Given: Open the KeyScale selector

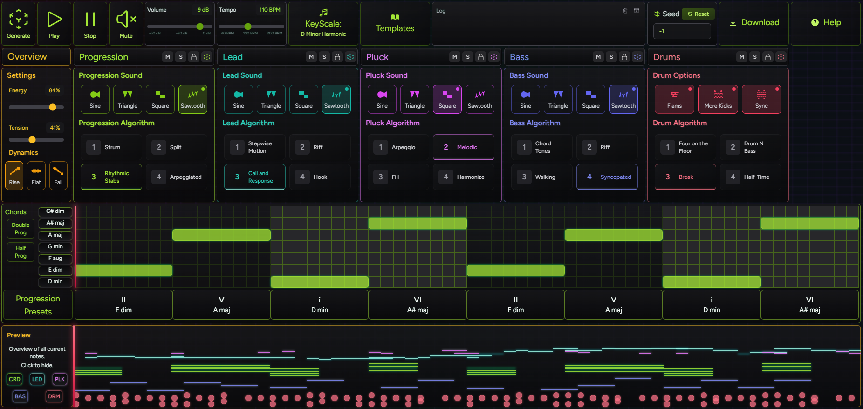Looking at the screenshot, I should click(323, 23).
